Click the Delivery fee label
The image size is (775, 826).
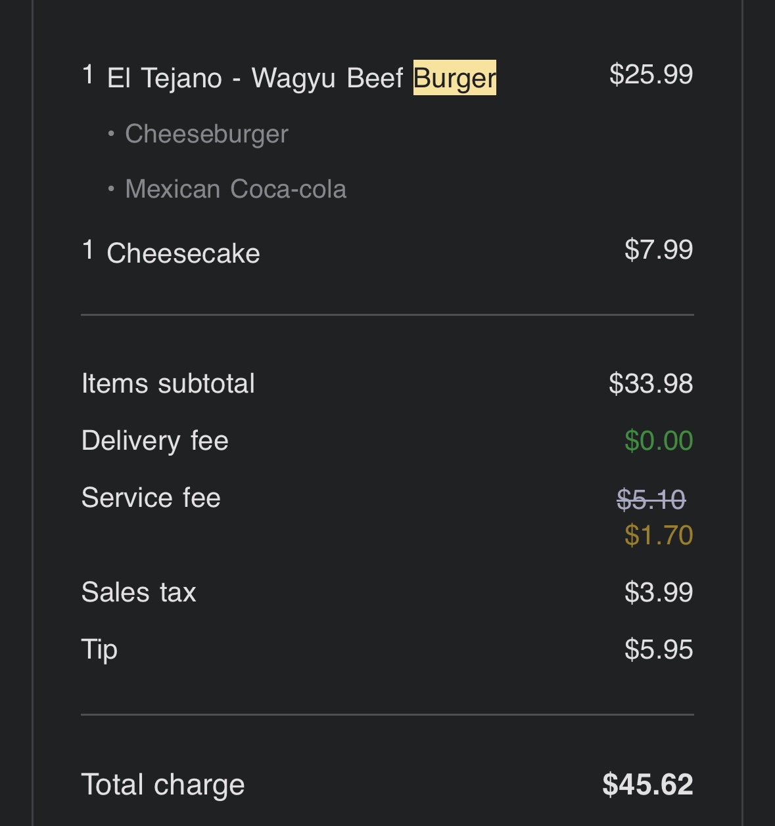(x=154, y=441)
